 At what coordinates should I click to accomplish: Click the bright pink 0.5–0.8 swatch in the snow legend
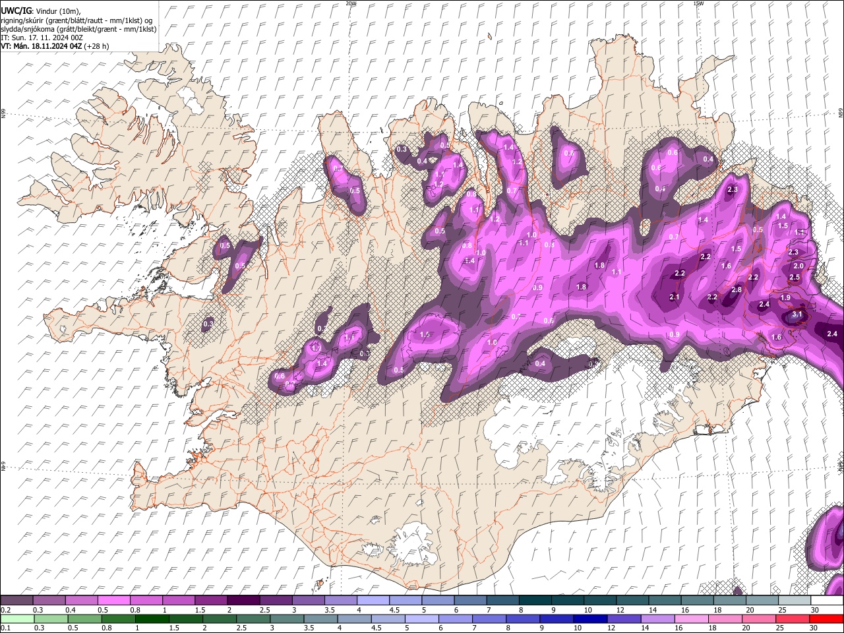tap(113, 600)
